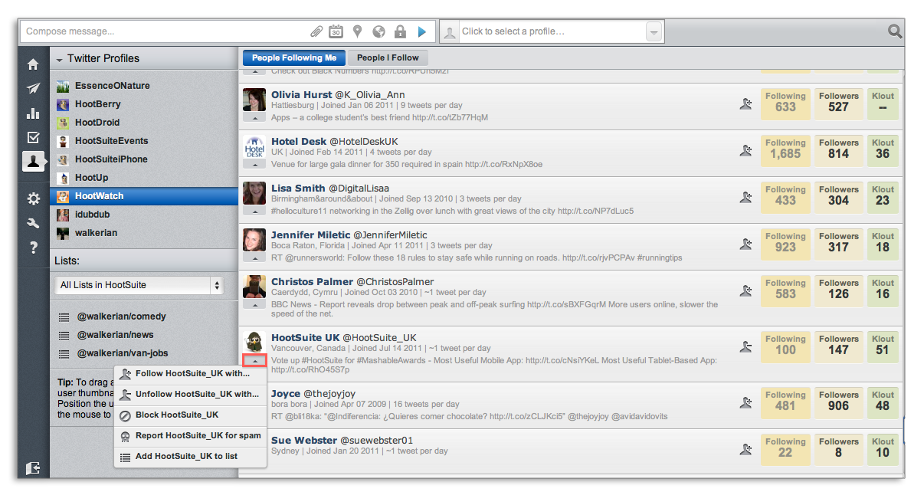Click follow icon in Jennifer Miletic row

coord(745,244)
